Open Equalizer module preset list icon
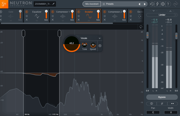 (x=27, y=16)
